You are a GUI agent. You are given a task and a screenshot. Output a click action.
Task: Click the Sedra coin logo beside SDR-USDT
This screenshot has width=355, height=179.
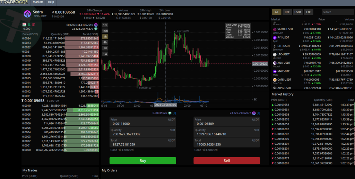click(27, 14)
